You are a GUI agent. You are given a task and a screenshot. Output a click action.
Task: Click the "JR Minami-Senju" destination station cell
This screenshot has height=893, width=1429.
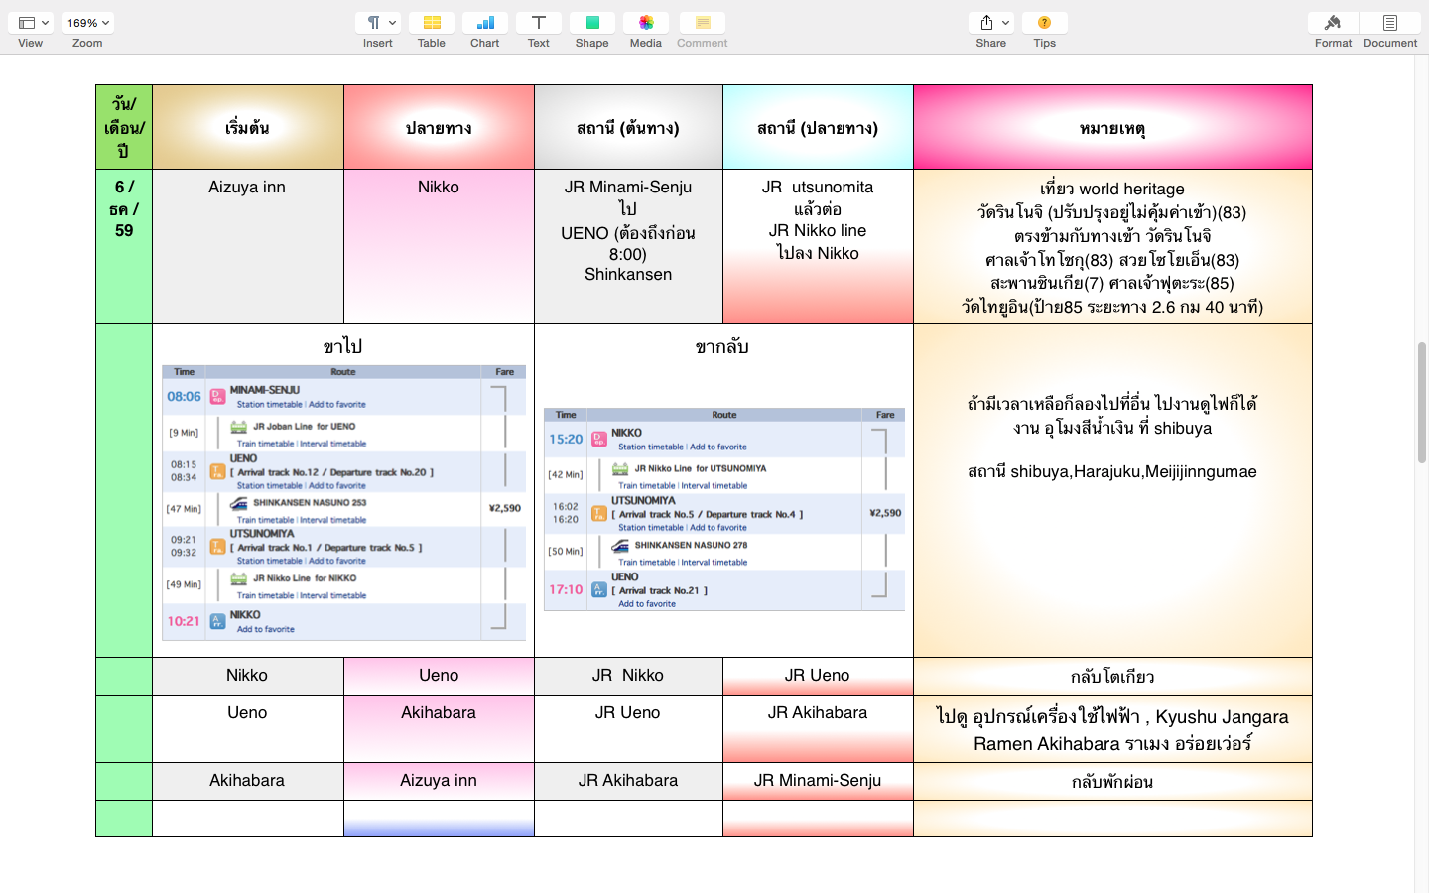click(818, 781)
